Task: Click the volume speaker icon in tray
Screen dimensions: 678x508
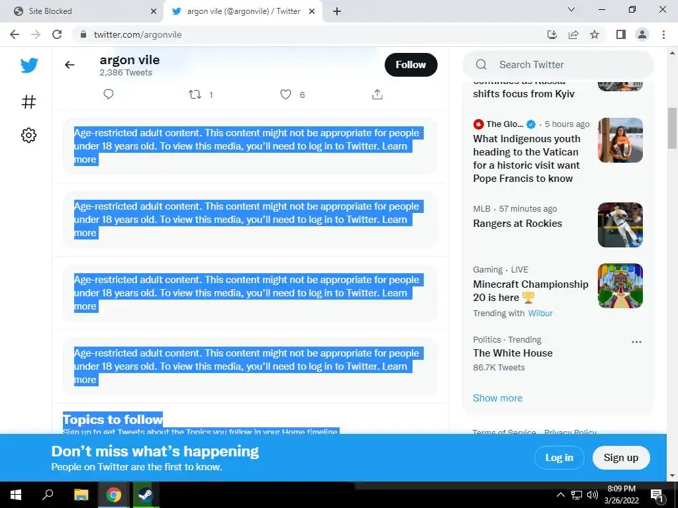Action: [593, 495]
